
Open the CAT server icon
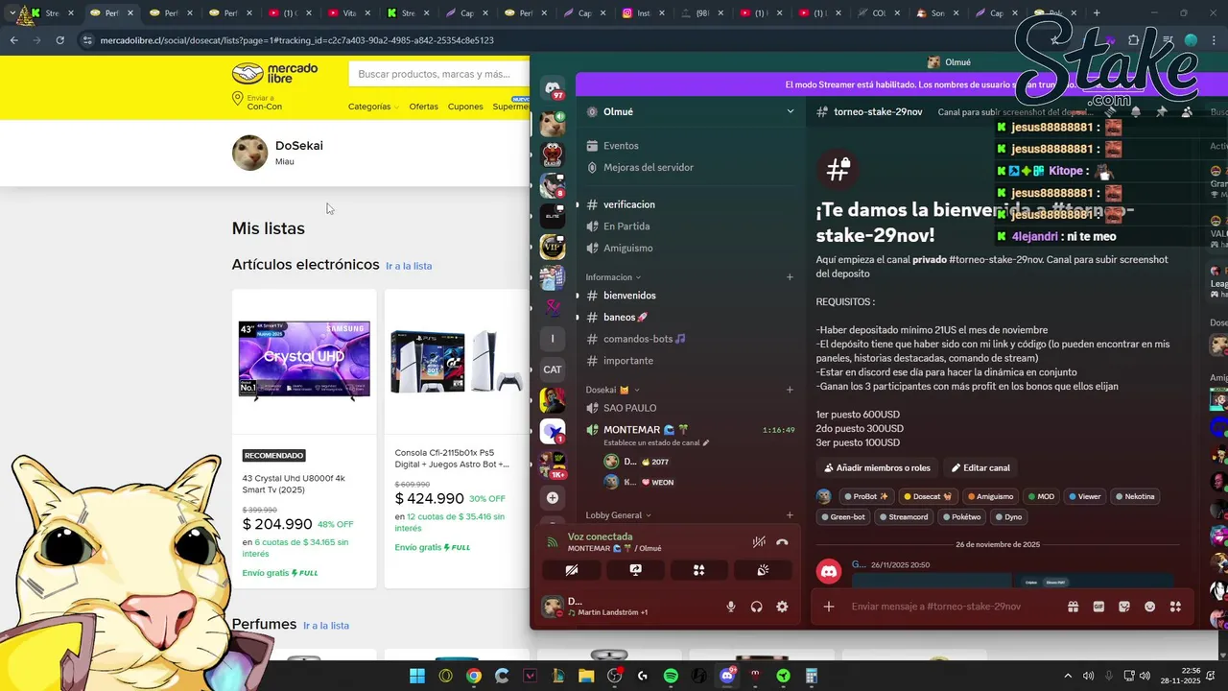(553, 369)
